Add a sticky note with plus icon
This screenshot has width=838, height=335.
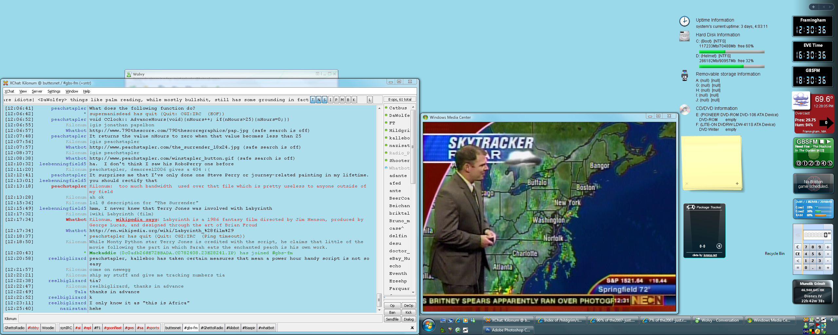tap(737, 184)
